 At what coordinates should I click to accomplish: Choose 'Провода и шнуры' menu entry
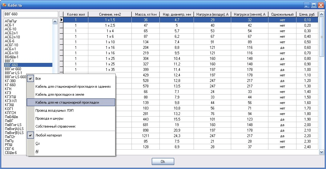pyautogui.click(x=71, y=118)
